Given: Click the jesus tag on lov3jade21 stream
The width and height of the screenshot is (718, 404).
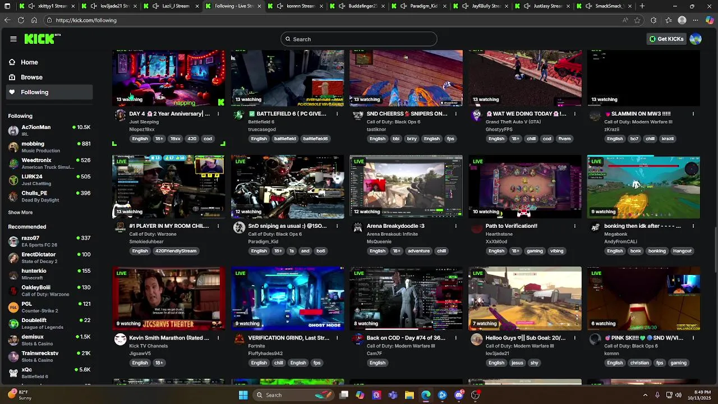Looking at the screenshot, I should click(517, 363).
